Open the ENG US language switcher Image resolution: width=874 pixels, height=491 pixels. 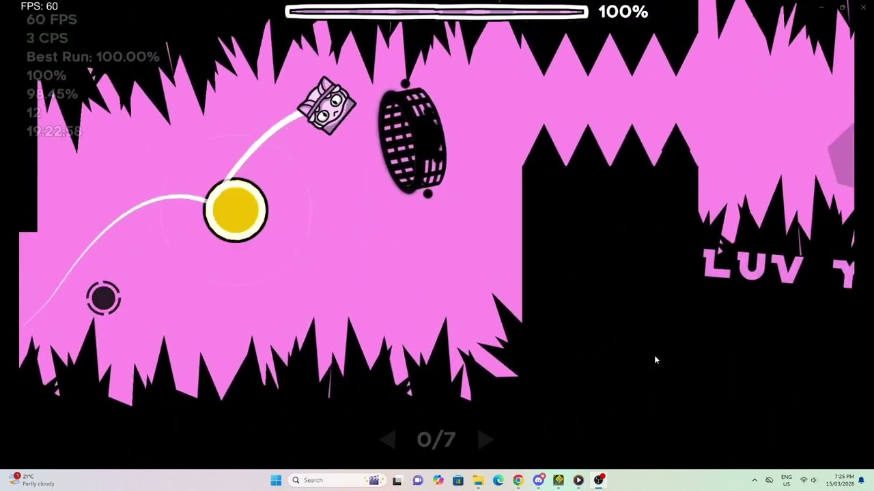tap(787, 480)
